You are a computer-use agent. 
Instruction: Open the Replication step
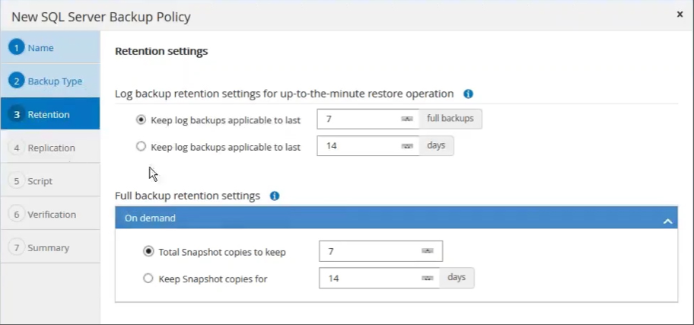pos(51,148)
